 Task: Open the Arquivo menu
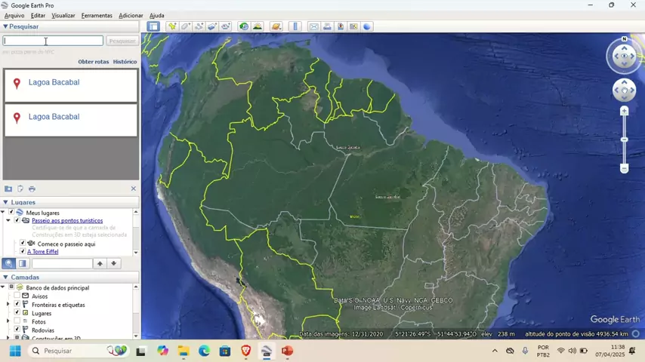(14, 15)
